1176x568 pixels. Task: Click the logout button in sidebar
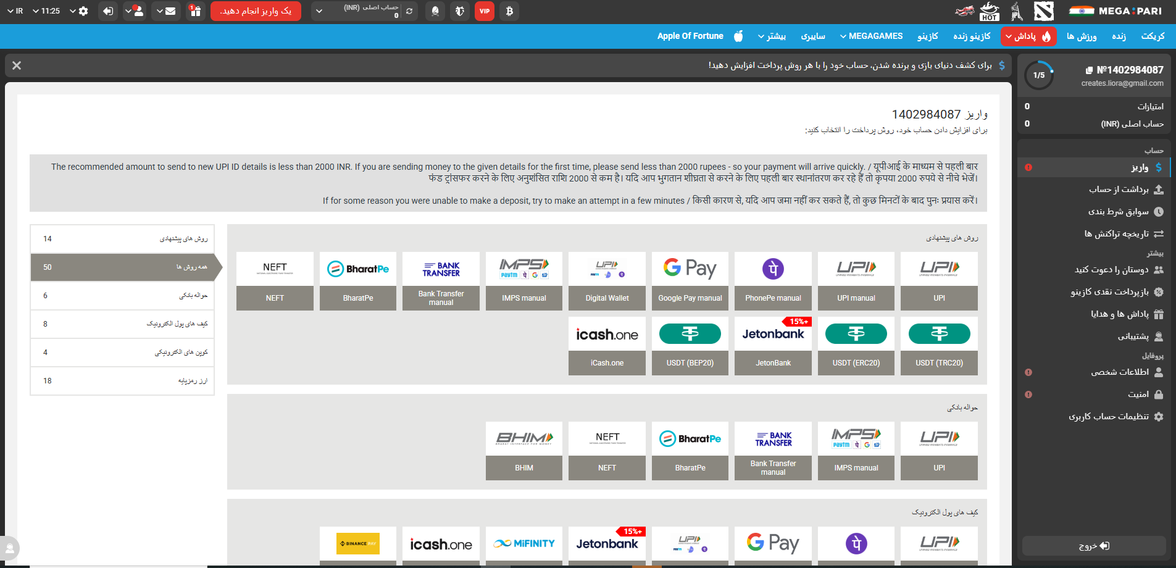tap(1093, 546)
